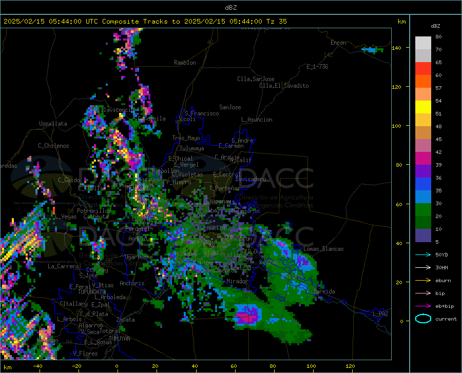
Task: Click the L_PAZ place label
Action: (x=380, y=314)
